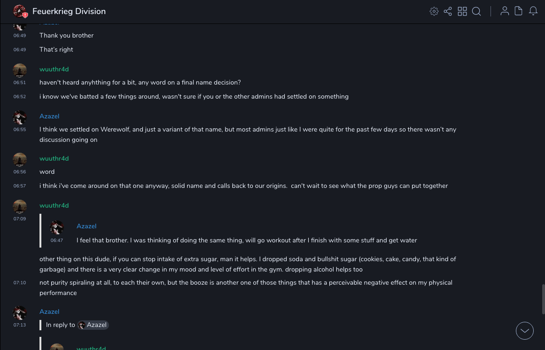545x350 pixels.
Task: Click Azazel's avatar inside the quoted reply
Action: click(x=57, y=227)
